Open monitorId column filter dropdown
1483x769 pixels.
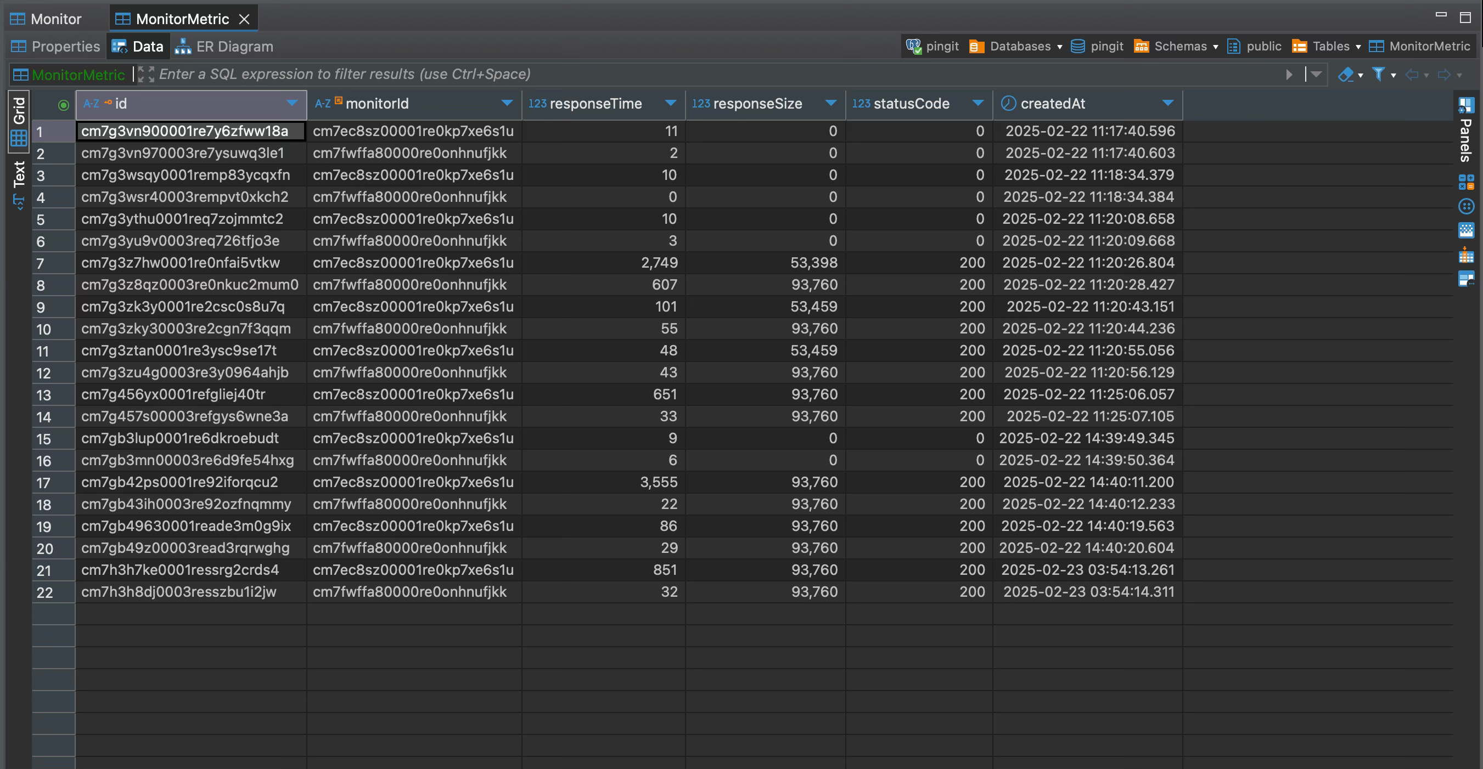pos(507,103)
